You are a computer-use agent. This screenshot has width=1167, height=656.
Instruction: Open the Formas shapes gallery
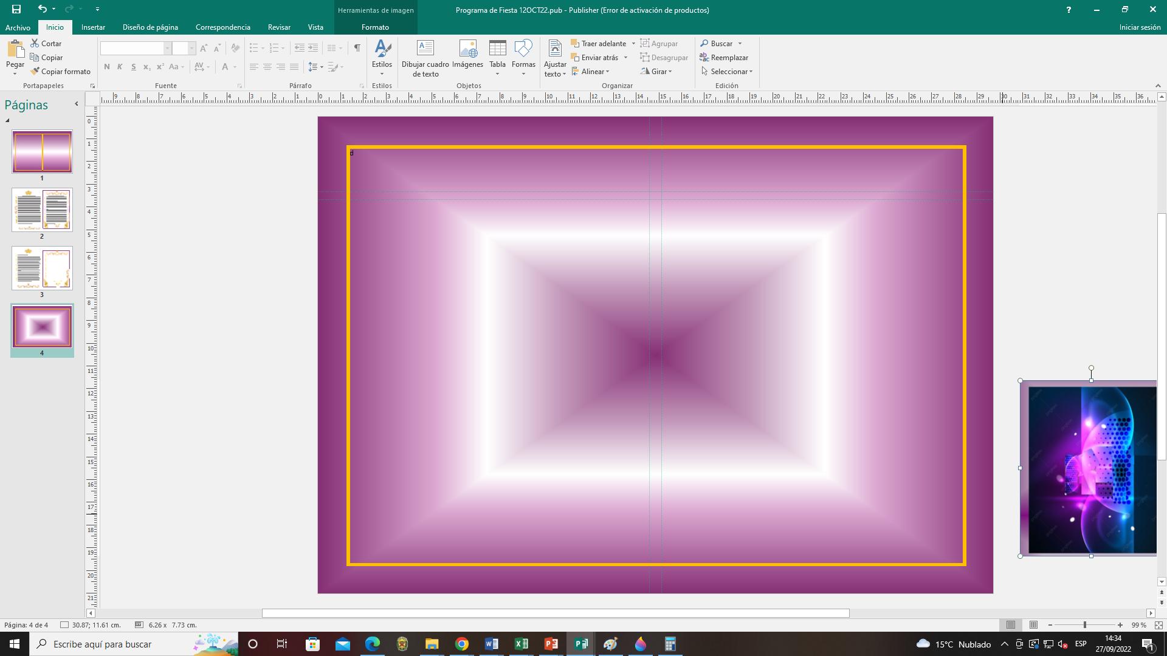(x=523, y=49)
